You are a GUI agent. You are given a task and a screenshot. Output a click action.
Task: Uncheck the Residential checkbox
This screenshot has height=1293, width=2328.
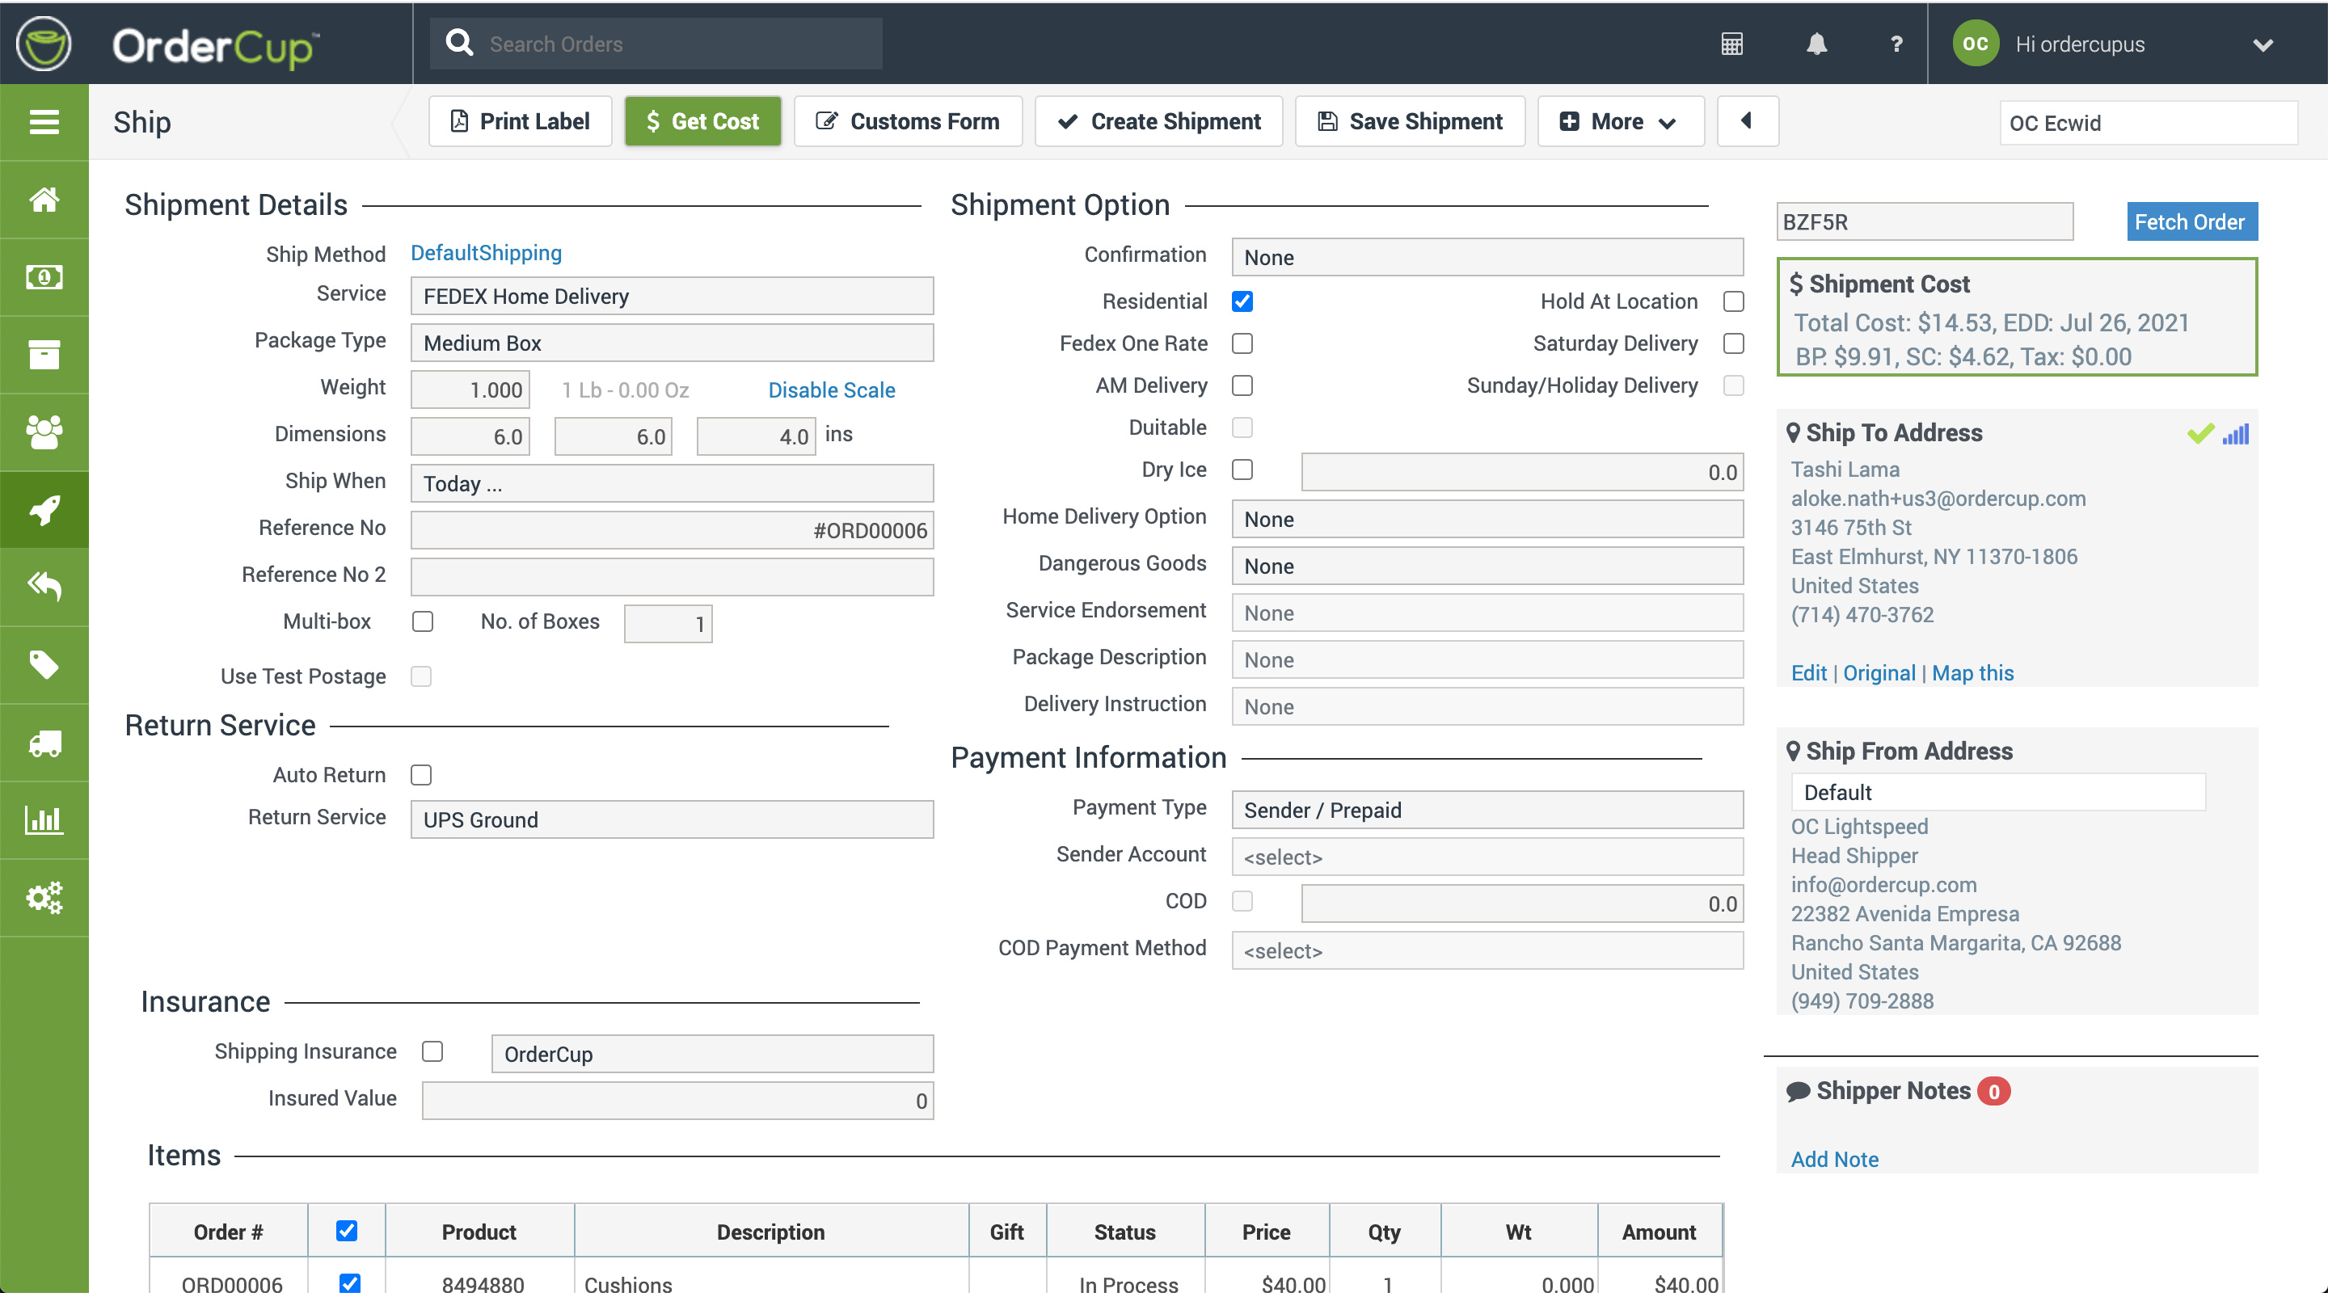(1242, 301)
